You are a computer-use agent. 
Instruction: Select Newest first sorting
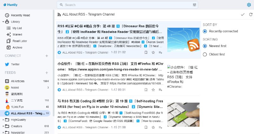coord(205,46)
